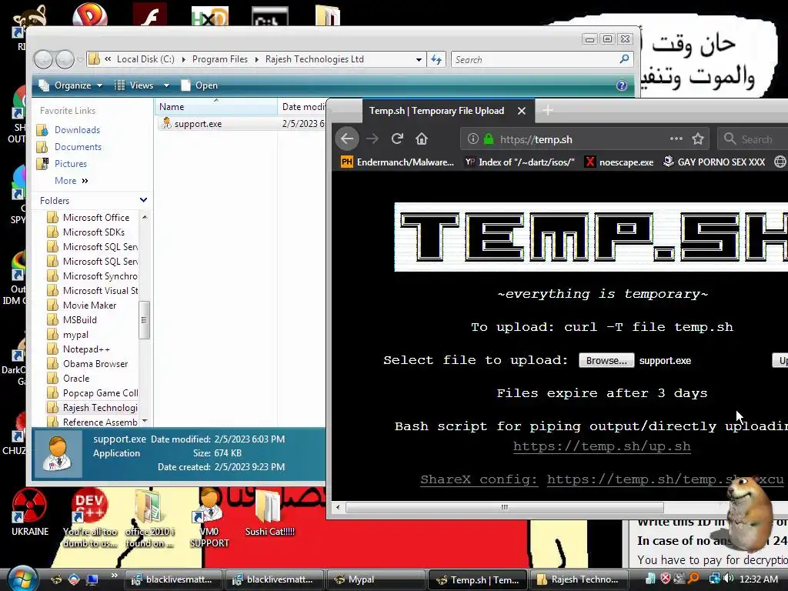This screenshot has height=591, width=788.
Task: Open Downloads favorite link
Action: (x=77, y=130)
